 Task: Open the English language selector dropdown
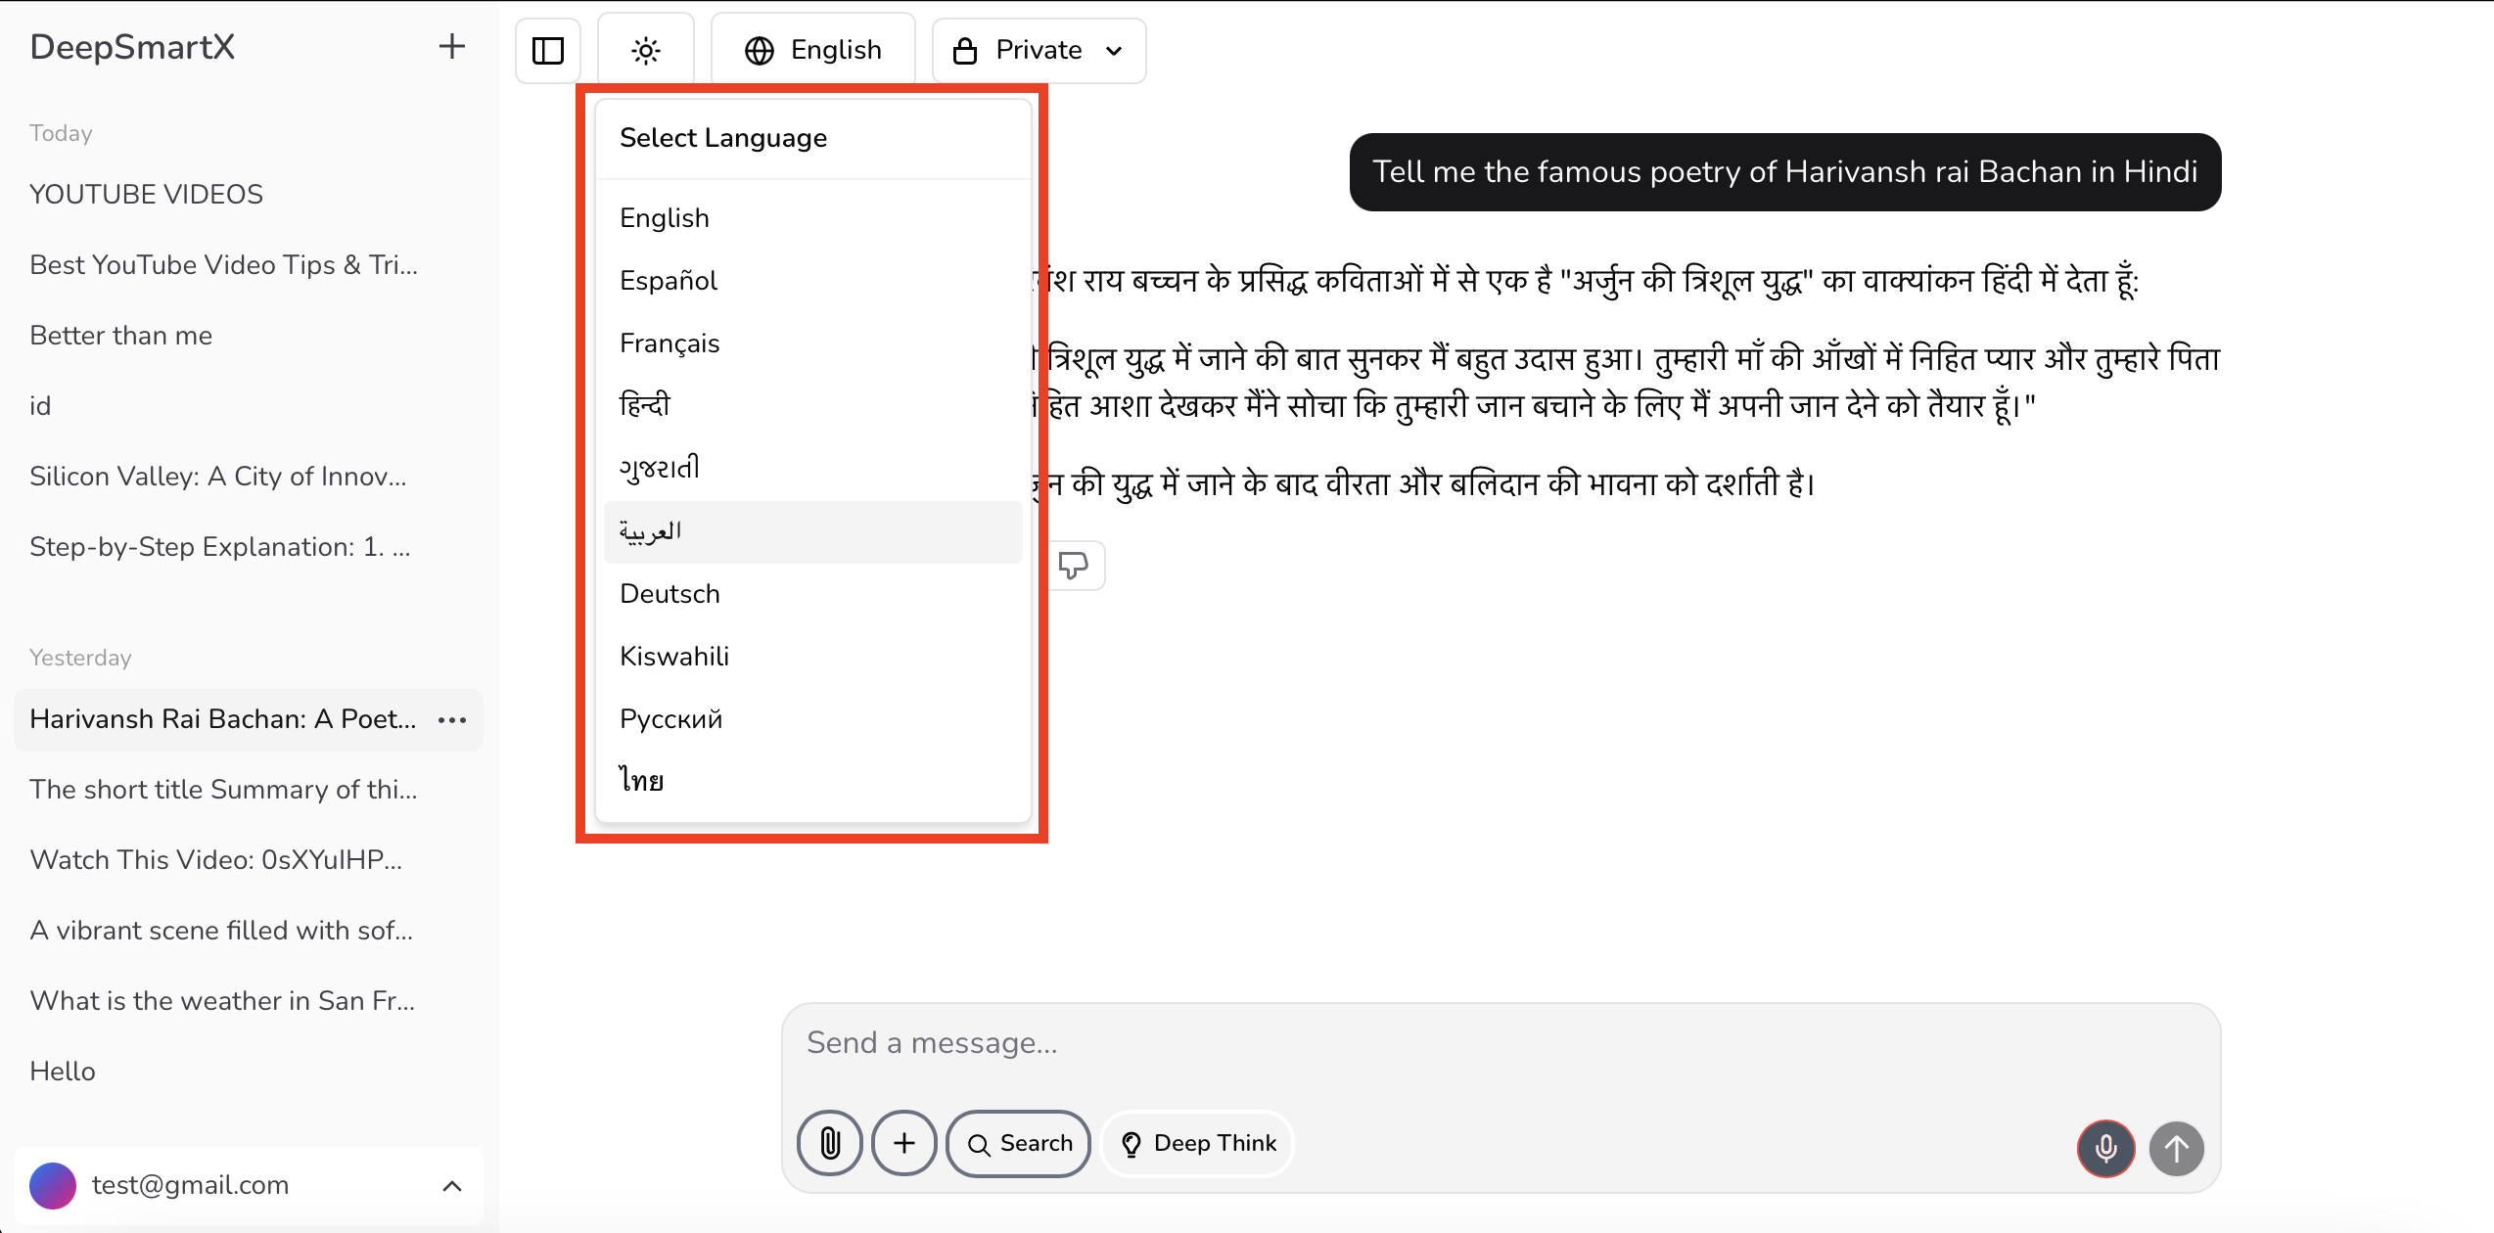point(813,50)
